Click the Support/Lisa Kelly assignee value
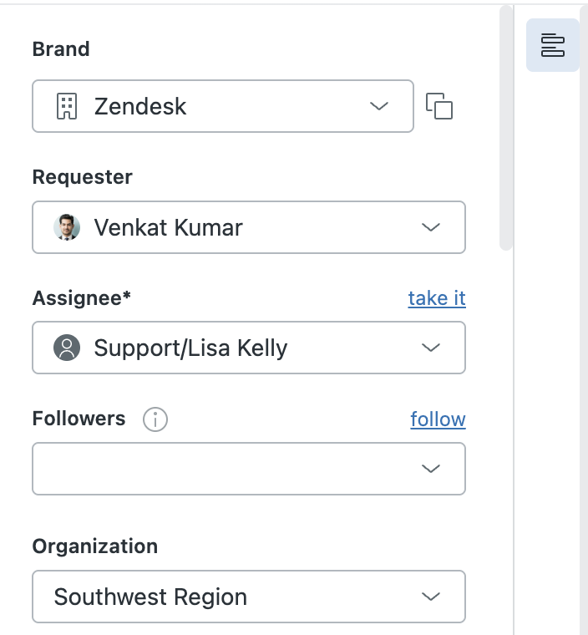This screenshot has width=588, height=635. pos(190,348)
